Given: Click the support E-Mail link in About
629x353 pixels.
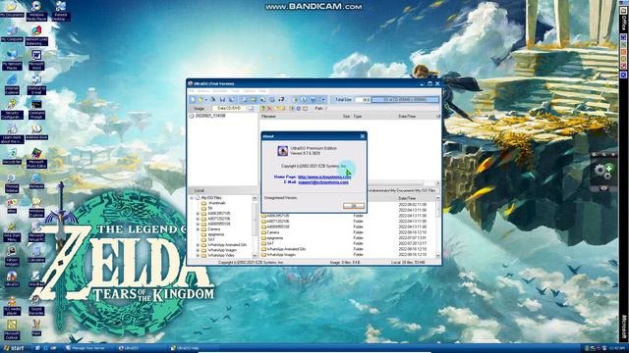Looking at the screenshot, I should 323,182.
